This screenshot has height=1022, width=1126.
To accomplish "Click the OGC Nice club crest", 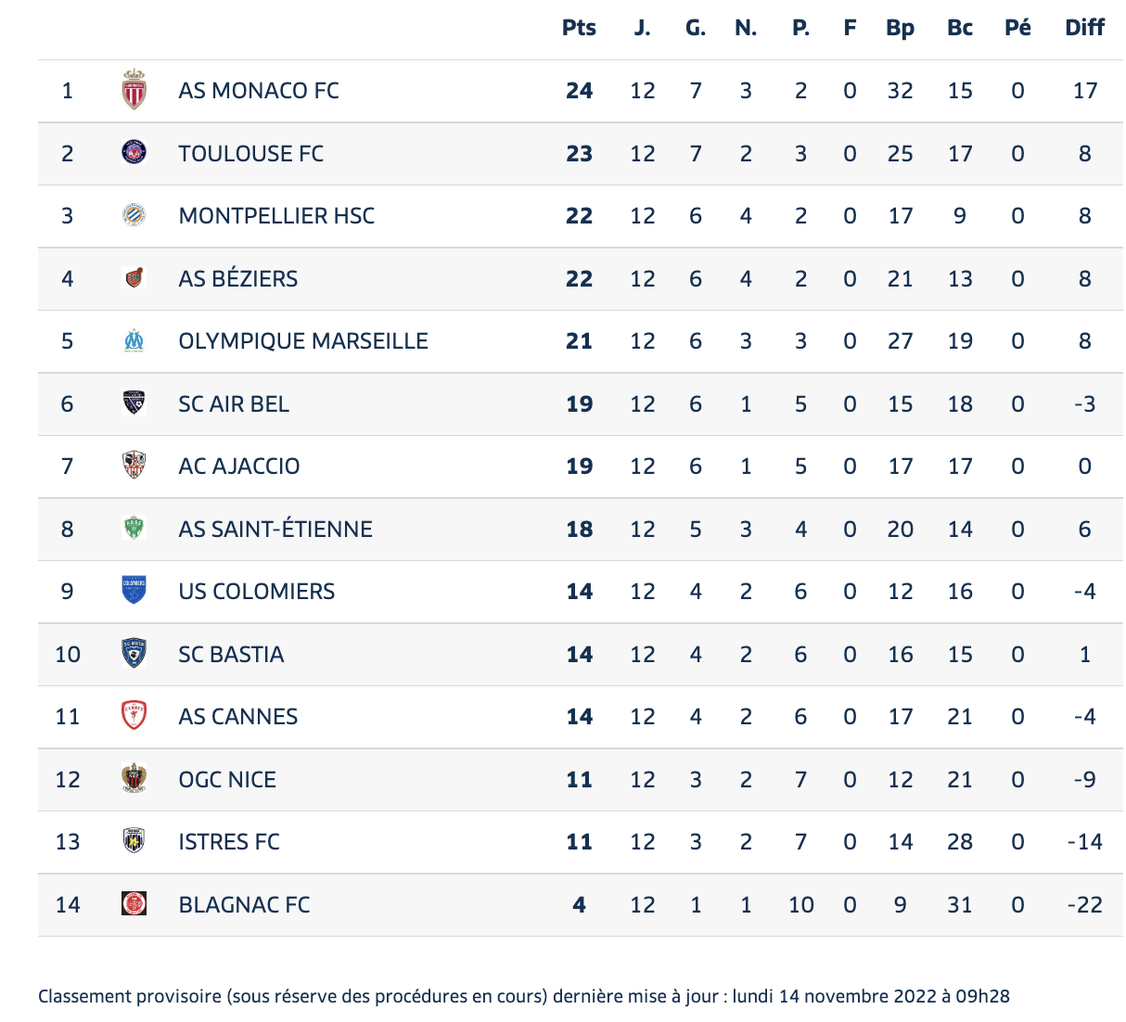I will click(134, 779).
